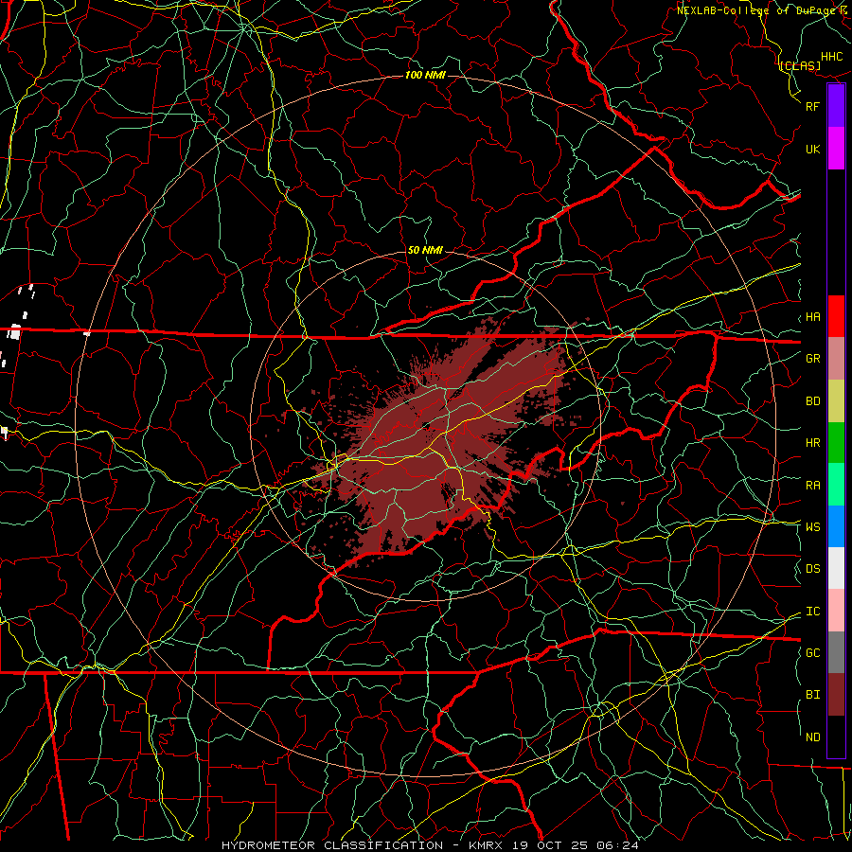Click the 'IC' legend label
This screenshot has width=852, height=852.
coord(813,612)
